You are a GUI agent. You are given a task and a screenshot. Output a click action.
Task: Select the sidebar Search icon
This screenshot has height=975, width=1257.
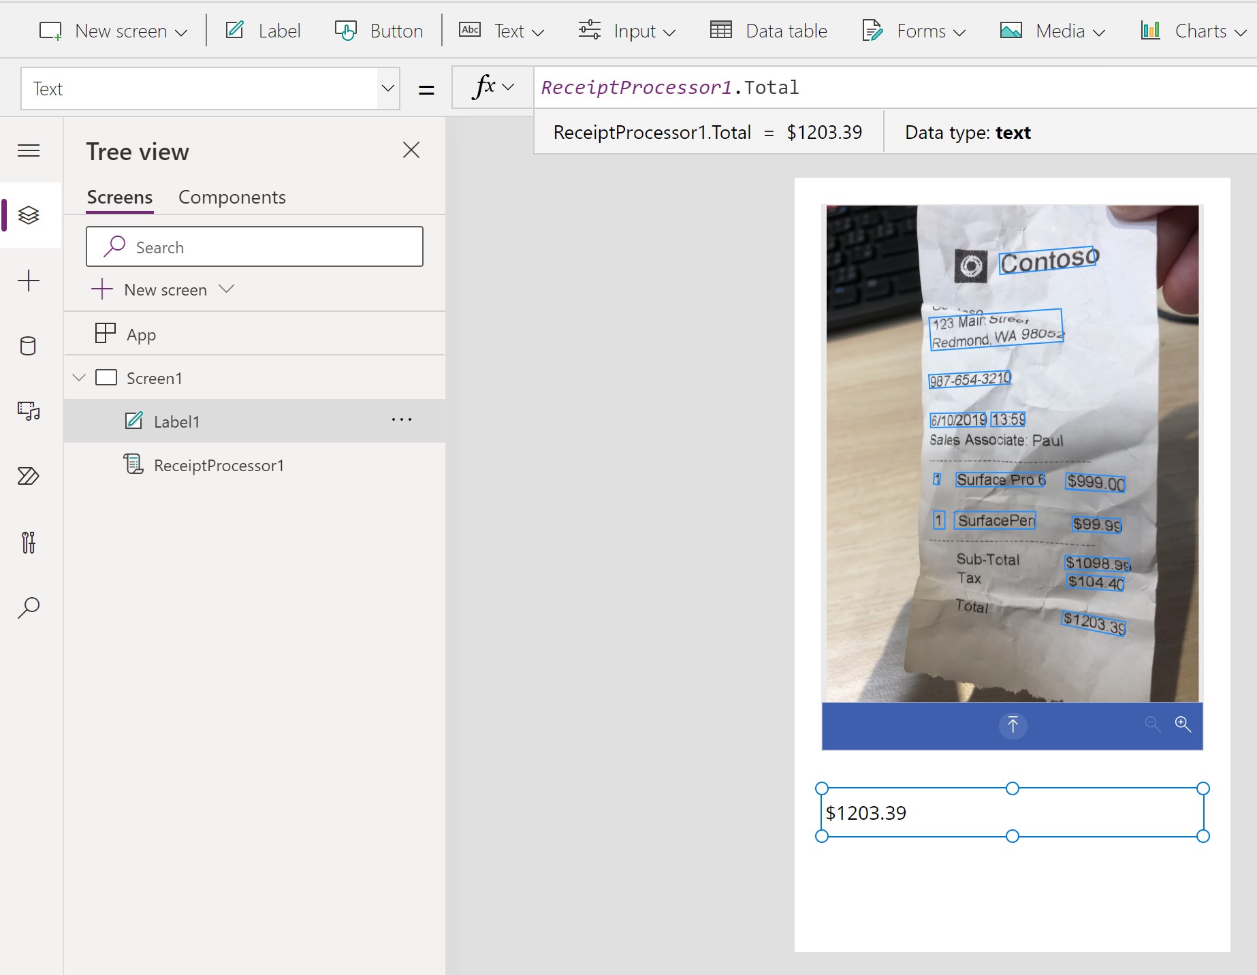29,607
